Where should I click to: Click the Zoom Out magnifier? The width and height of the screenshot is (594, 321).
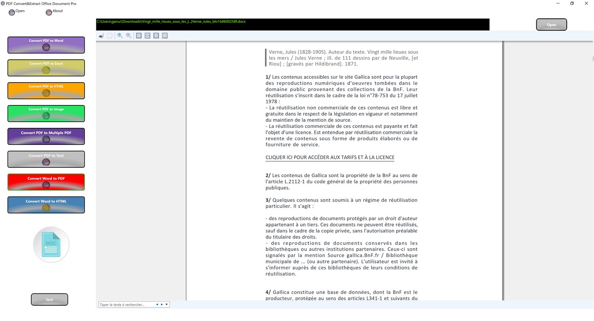(x=129, y=36)
